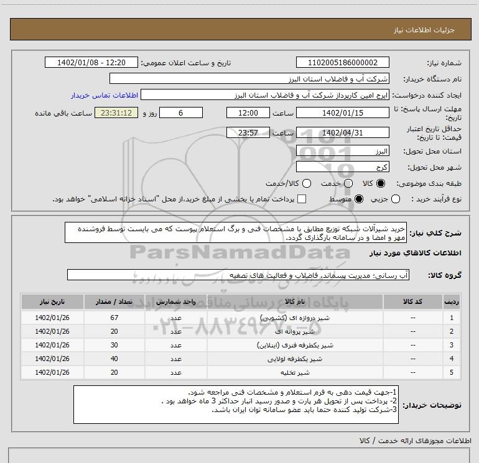Select row شیر تخلیه

click(x=241, y=373)
